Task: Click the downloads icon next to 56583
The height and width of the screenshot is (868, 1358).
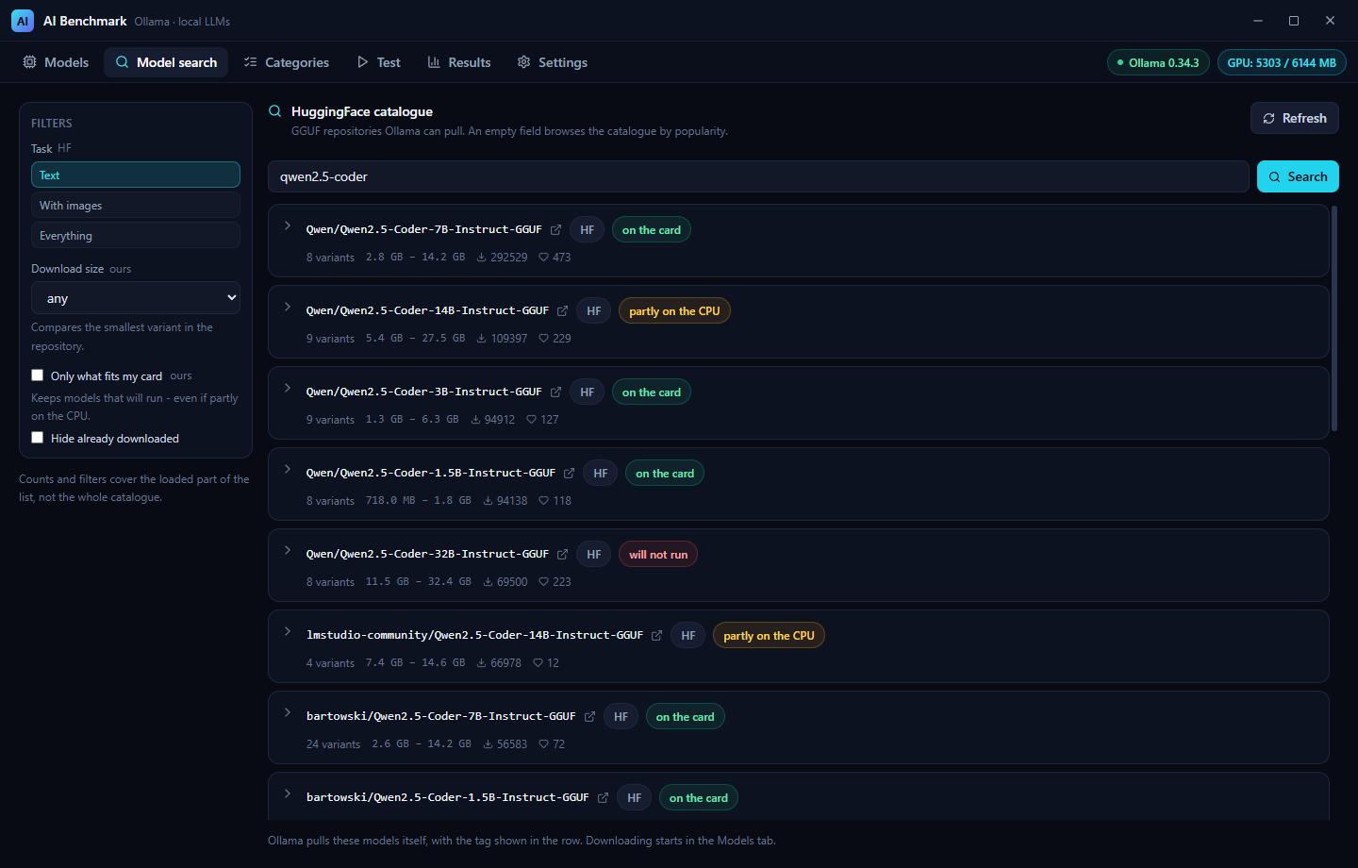Action: pos(488,743)
